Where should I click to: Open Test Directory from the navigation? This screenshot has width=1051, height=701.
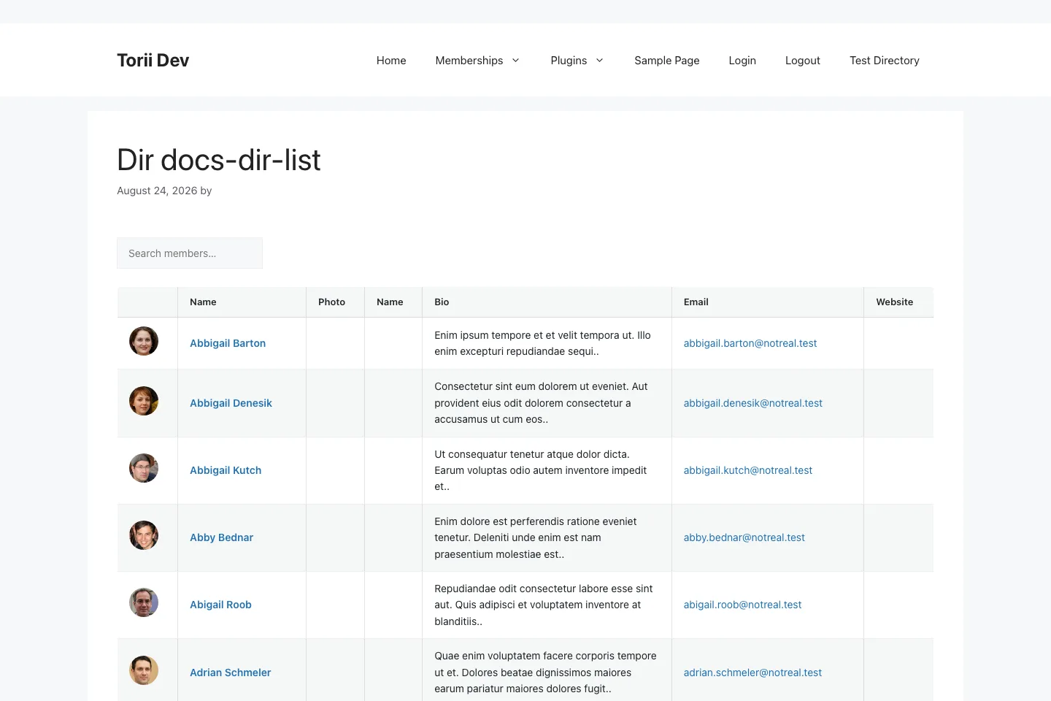pyautogui.click(x=885, y=61)
